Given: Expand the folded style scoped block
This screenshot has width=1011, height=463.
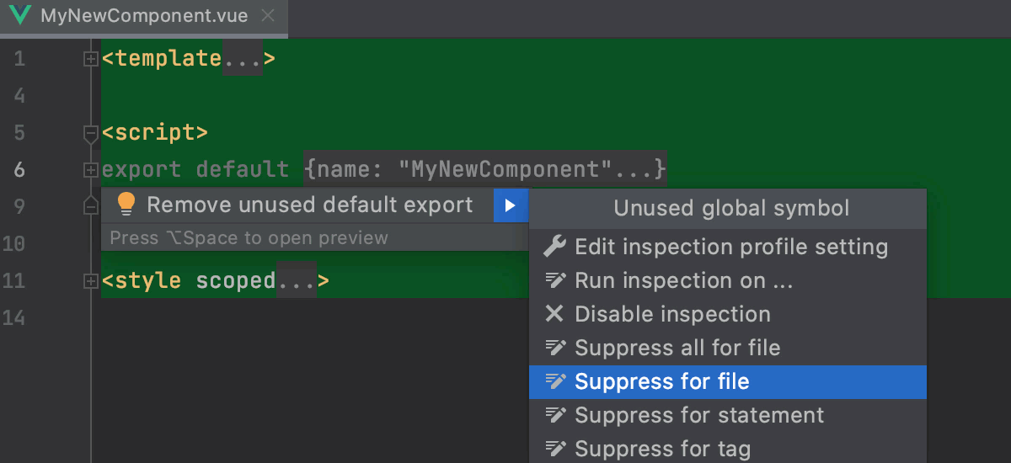Looking at the screenshot, I should [x=91, y=281].
